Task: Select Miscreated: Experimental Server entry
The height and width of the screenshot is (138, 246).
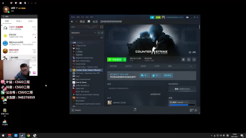Action: (x=88, y=104)
